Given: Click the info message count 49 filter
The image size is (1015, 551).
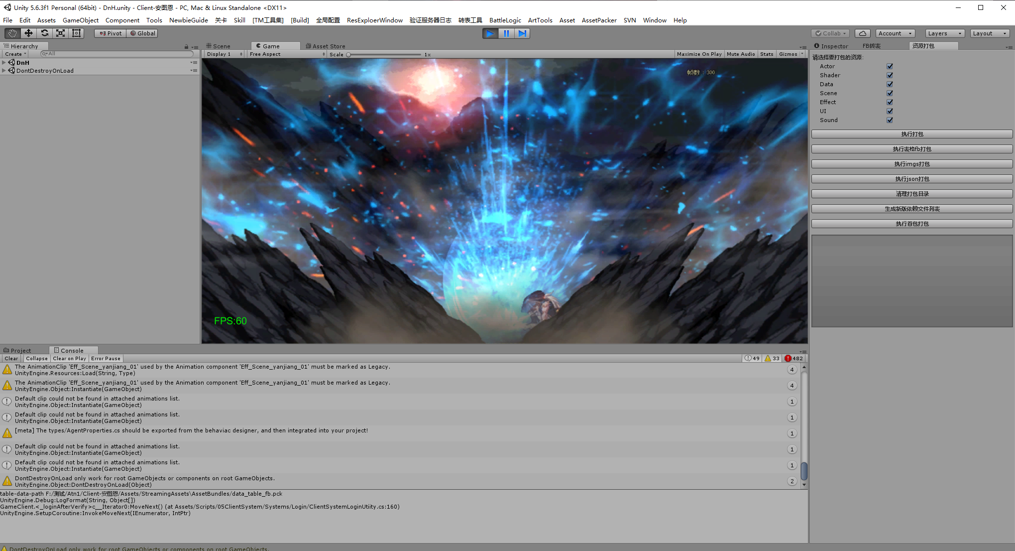Looking at the screenshot, I should click(x=752, y=358).
